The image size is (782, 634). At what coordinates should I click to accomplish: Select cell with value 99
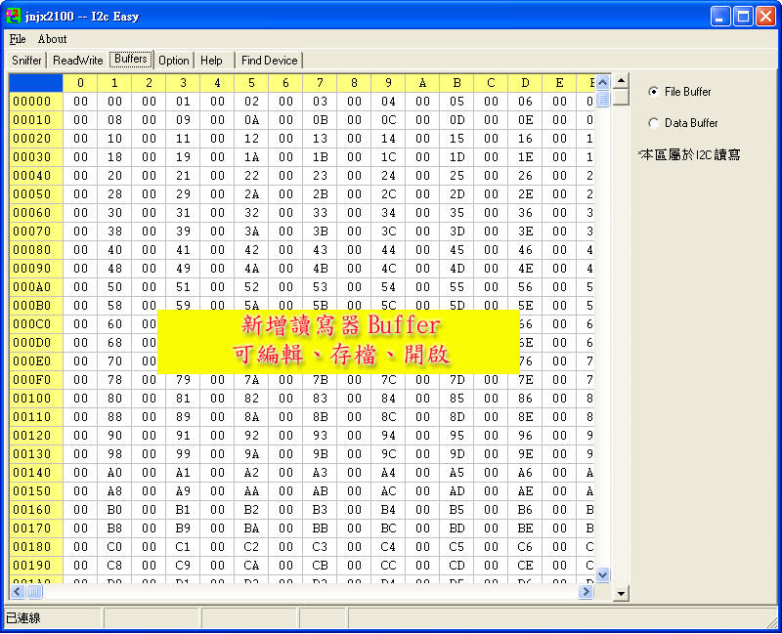[x=183, y=454]
